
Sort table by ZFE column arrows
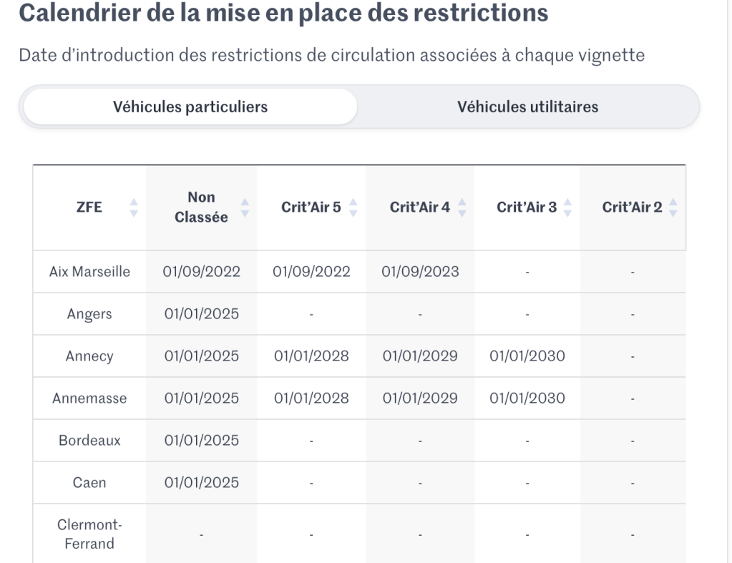point(133,207)
